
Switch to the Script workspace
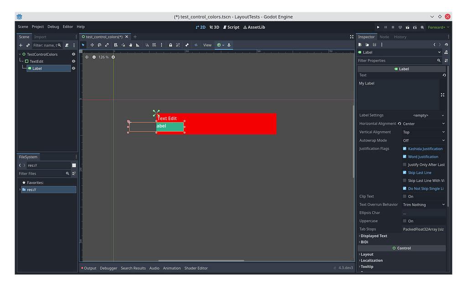pos(231,27)
